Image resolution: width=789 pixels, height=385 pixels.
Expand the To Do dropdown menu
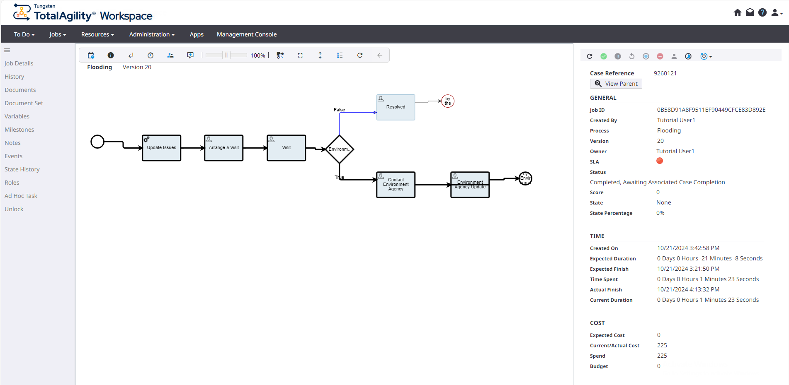pyautogui.click(x=24, y=34)
